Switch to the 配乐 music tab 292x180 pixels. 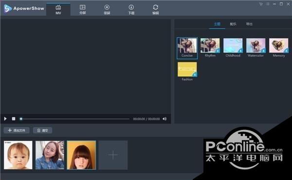(x=233, y=24)
